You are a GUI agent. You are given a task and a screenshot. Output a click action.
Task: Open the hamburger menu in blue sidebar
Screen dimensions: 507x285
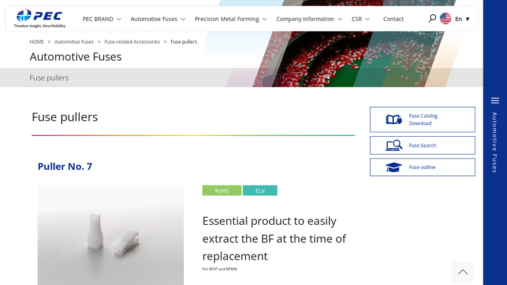495,101
